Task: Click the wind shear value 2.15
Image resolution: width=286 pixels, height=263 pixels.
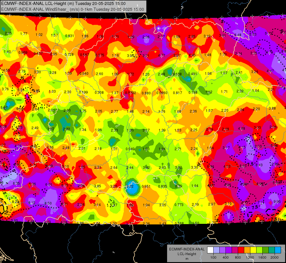Action: click(8, 33)
